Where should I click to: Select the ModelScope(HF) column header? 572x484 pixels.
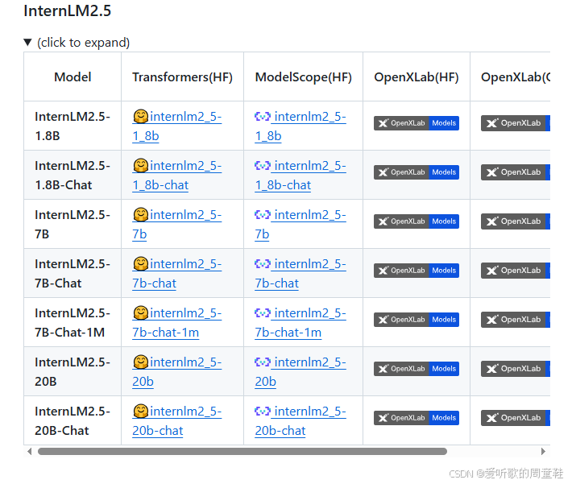pyautogui.click(x=303, y=77)
